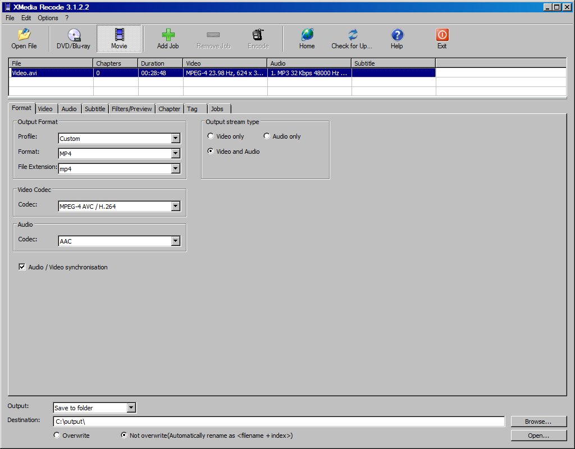Click the XMedia Recode title bar icon
The width and height of the screenshot is (575, 449).
tap(7, 7)
